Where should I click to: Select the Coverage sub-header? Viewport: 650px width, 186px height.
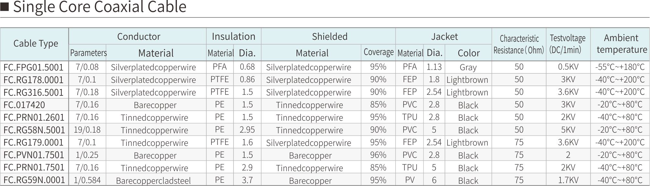[378, 52]
